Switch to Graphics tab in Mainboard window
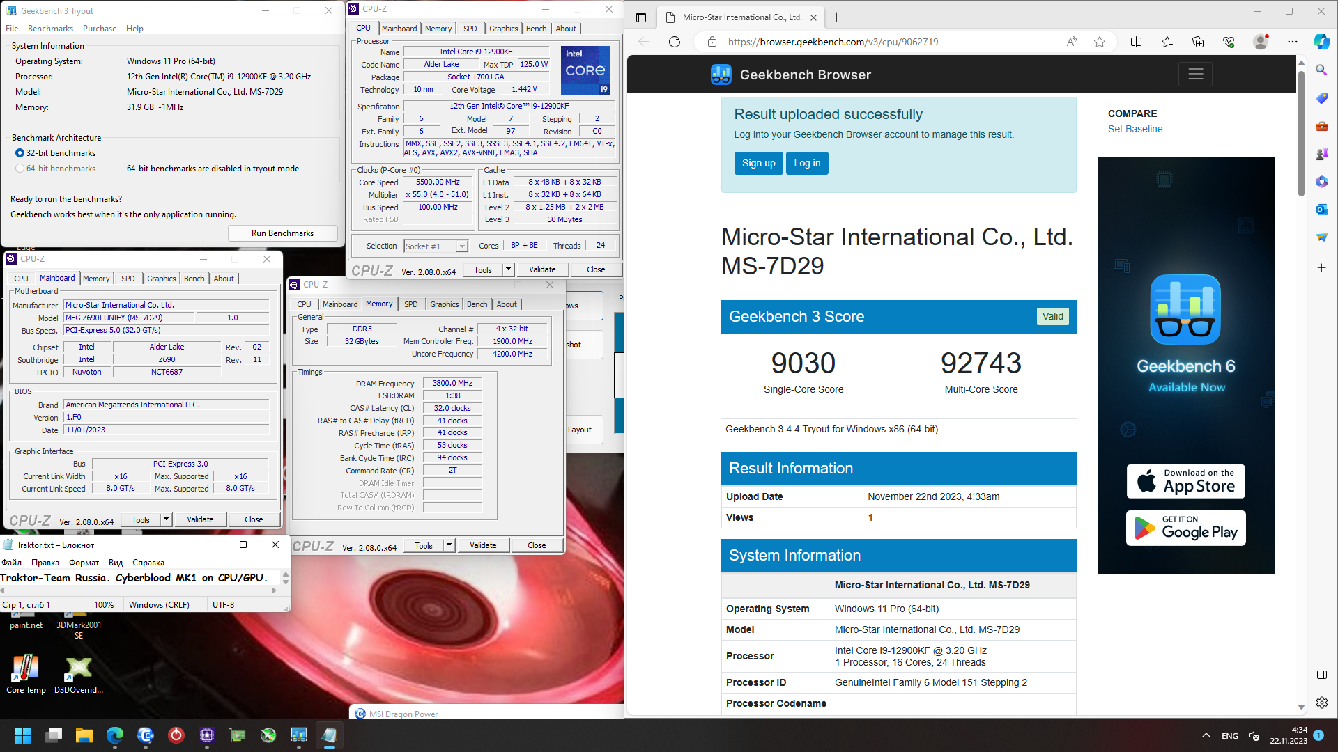1338x752 pixels. point(161,279)
